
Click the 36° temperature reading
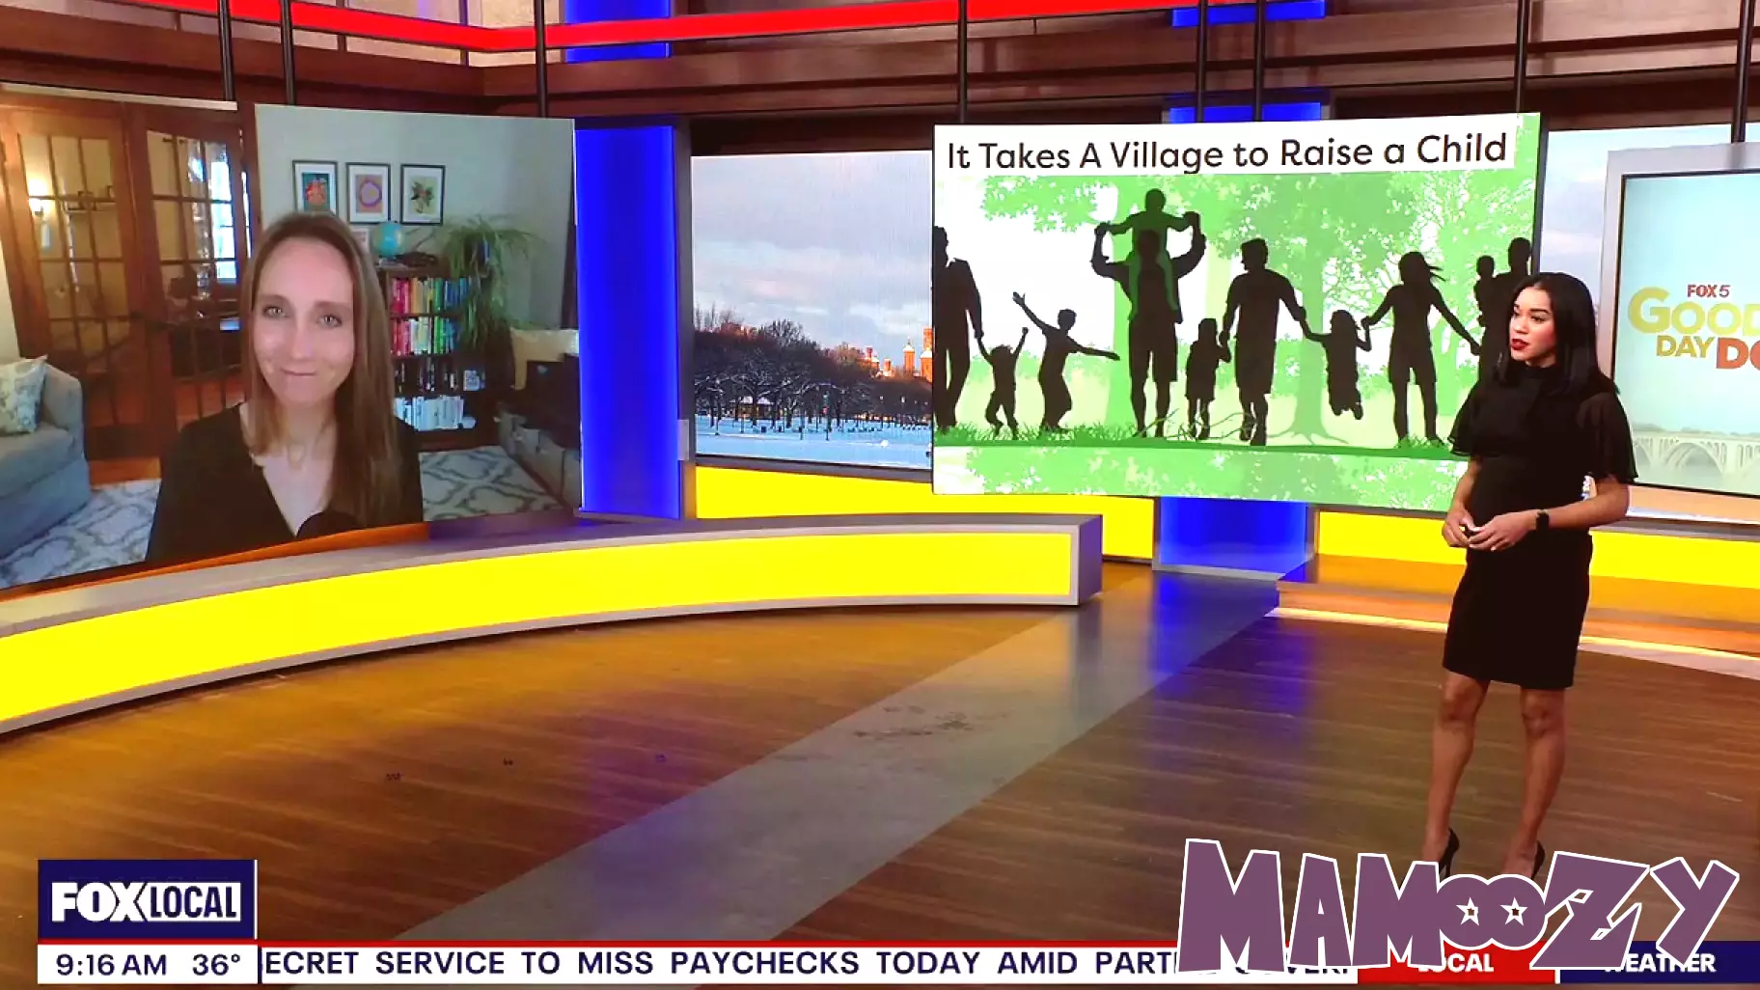point(216,964)
